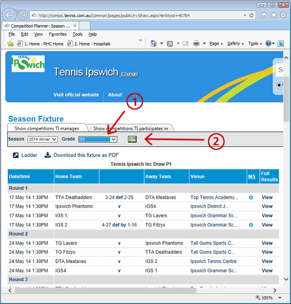Viewport: 291px width, 304px height.
Task: Click the horizontal scrollbar left arrow
Action: click(x=10, y=291)
